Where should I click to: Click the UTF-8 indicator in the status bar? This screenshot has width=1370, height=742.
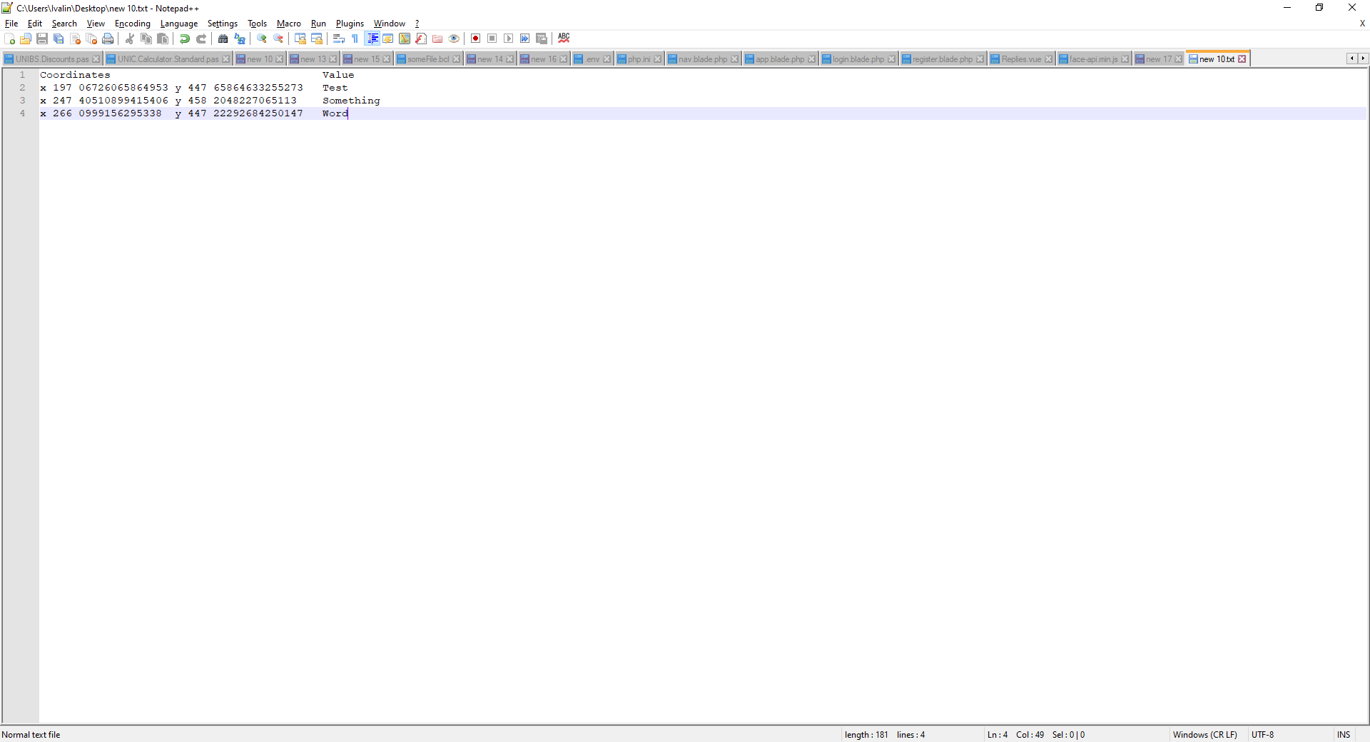(x=1263, y=734)
